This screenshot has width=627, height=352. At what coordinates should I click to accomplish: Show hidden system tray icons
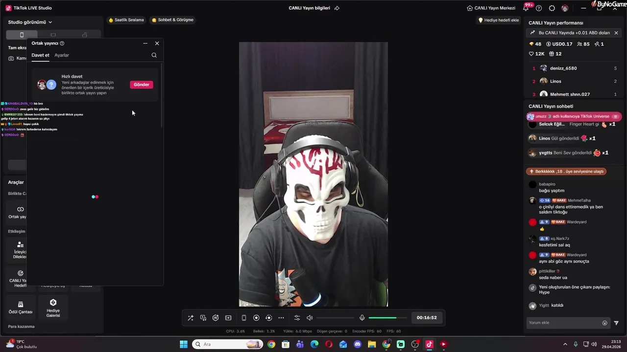(x=565, y=344)
